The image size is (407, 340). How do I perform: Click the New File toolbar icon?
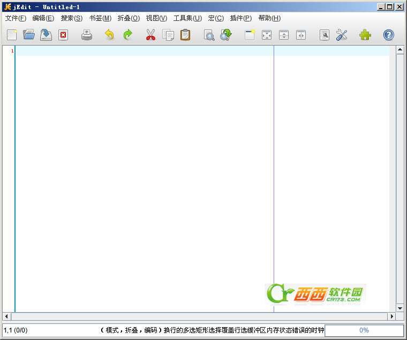click(x=12, y=35)
